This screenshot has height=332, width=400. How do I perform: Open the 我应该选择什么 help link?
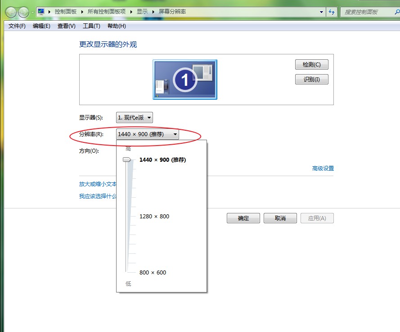pos(98,196)
